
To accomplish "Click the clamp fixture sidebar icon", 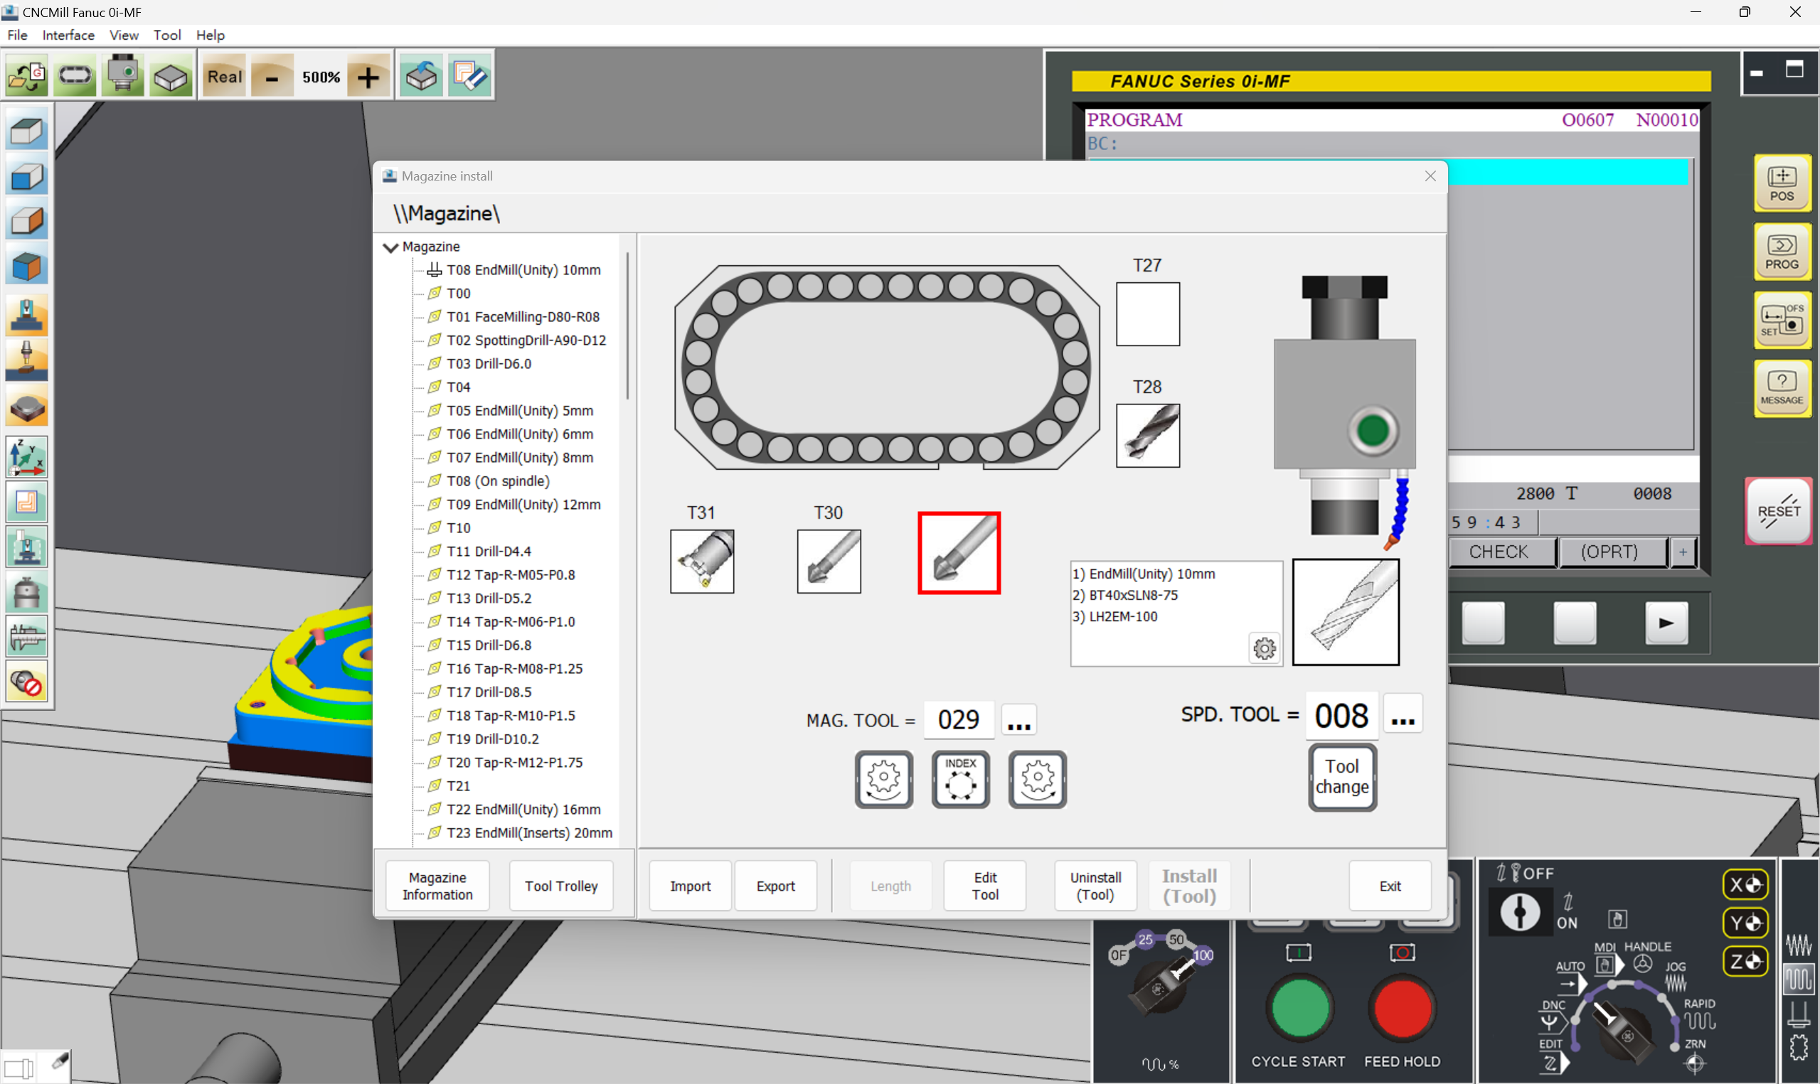I will (27, 316).
